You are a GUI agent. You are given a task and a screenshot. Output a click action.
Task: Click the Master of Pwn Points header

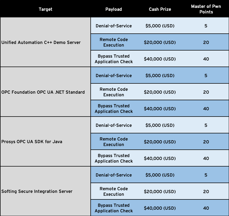coord(206,9)
